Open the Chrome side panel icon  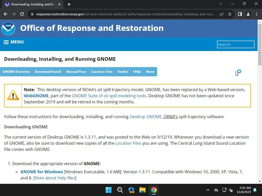pyautogui.click(x=240, y=14)
